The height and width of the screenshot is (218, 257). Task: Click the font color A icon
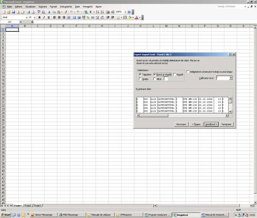[x=137, y=18]
